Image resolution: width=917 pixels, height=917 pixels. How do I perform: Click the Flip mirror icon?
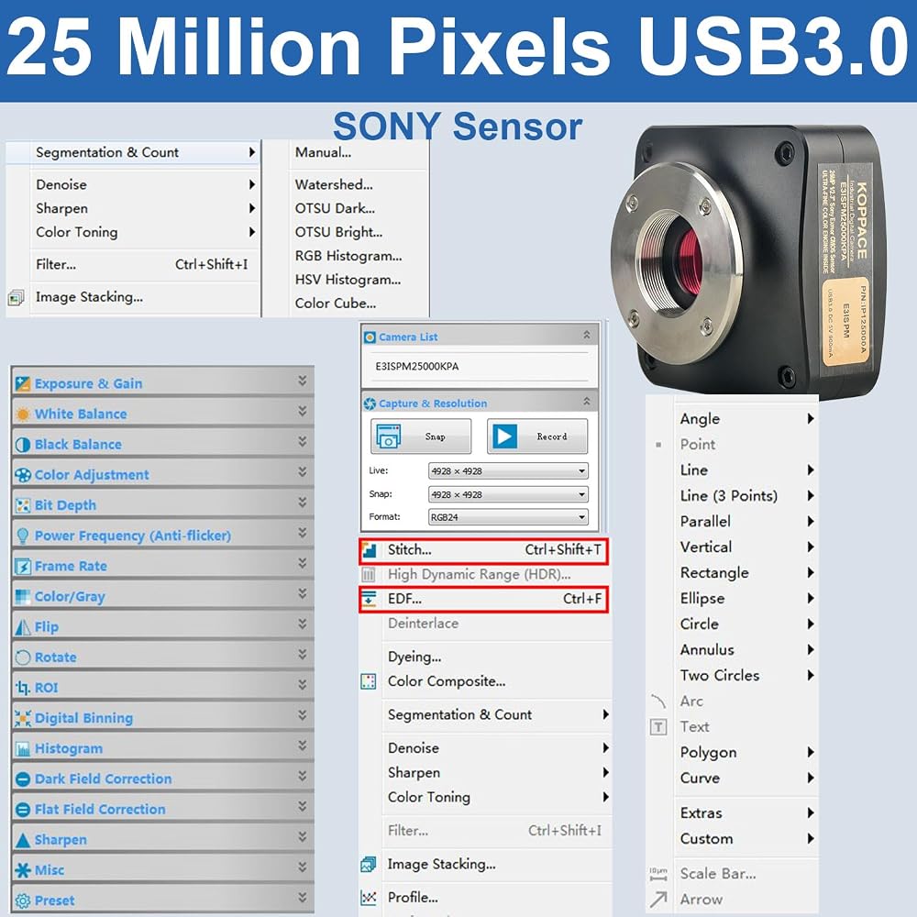click(x=23, y=627)
